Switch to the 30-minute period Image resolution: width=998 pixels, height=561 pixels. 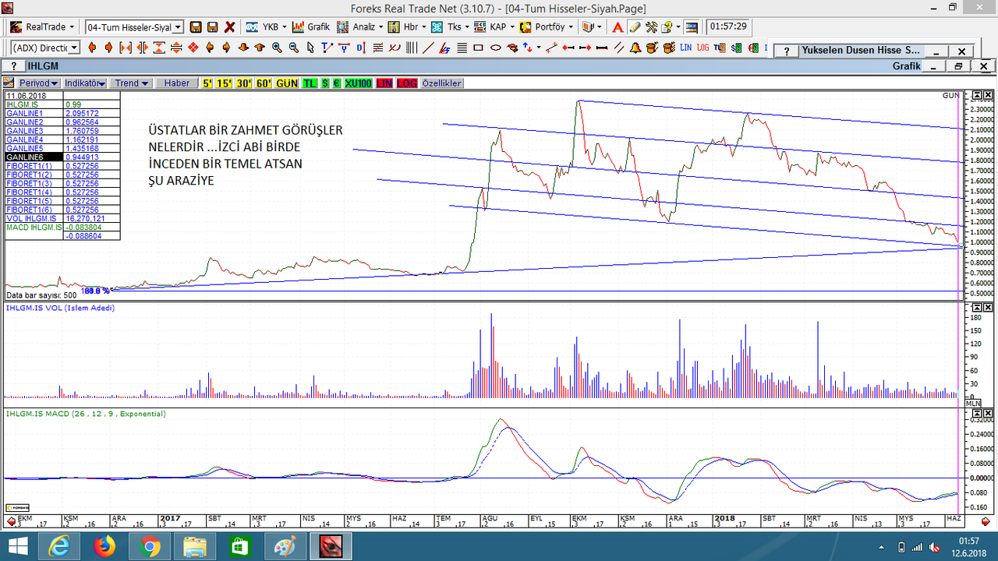pos(243,83)
